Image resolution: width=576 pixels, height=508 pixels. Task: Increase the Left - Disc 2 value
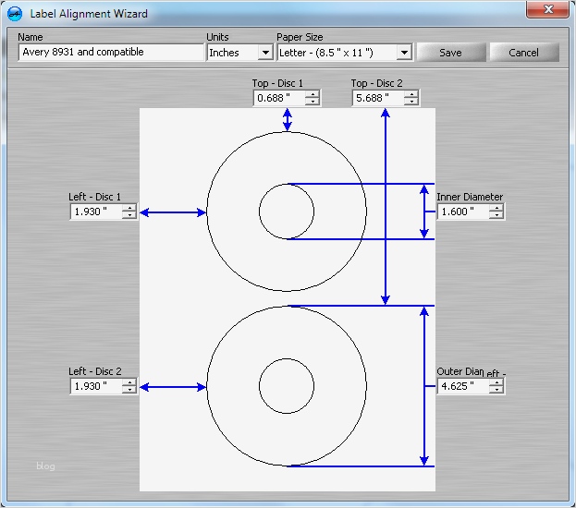tap(129, 382)
